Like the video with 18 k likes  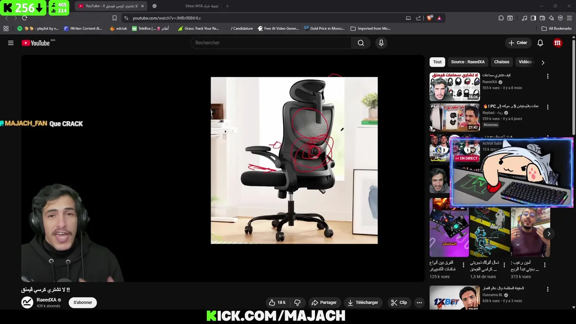277,302
